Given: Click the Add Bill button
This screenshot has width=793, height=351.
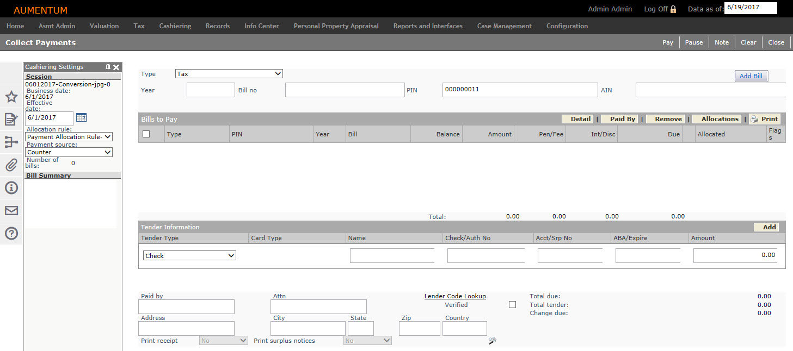Looking at the screenshot, I should (751, 76).
